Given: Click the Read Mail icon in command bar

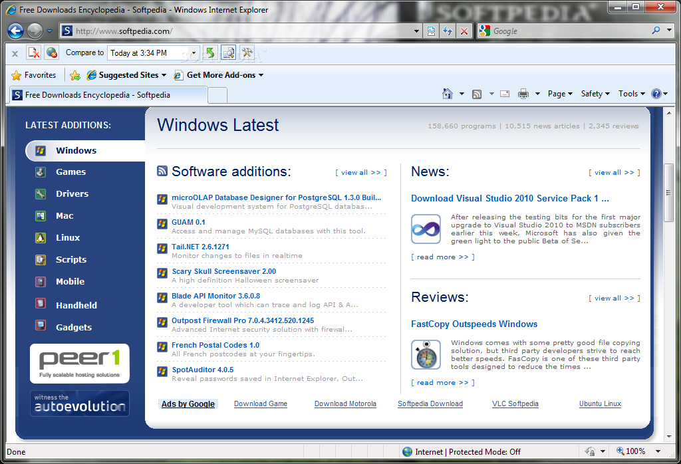Looking at the screenshot, I should pos(505,93).
